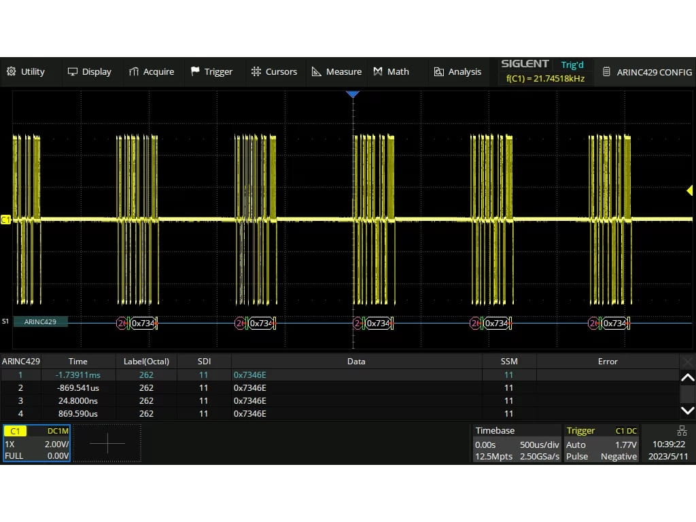Click the yellow trigger level arrow
This screenshot has height=522, width=696.
click(x=689, y=190)
